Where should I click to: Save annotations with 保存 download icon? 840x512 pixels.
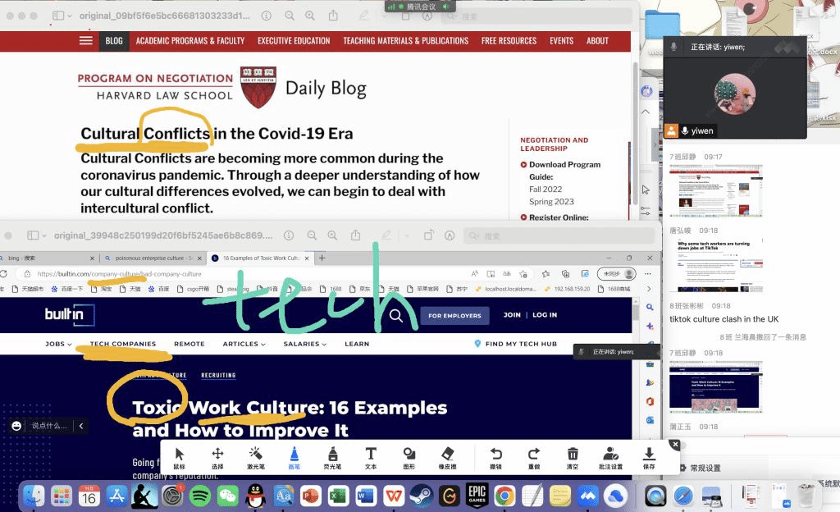pyautogui.click(x=649, y=459)
